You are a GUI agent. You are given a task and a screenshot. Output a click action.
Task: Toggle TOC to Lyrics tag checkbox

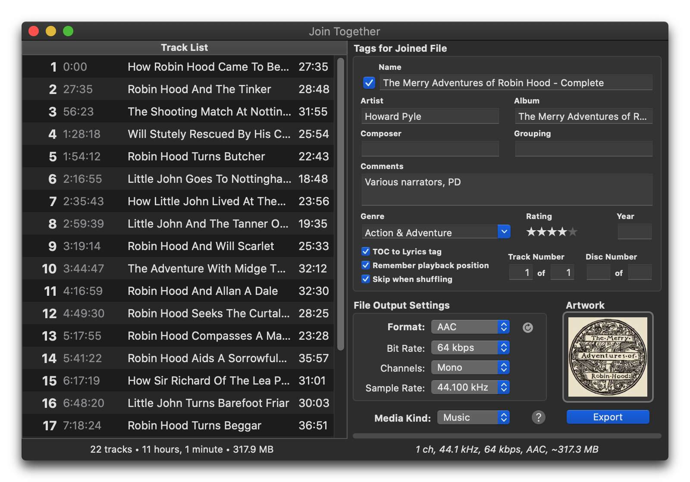point(366,251)
